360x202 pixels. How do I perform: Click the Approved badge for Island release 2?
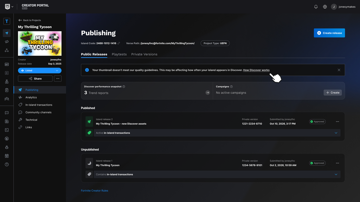click(317, 122)
